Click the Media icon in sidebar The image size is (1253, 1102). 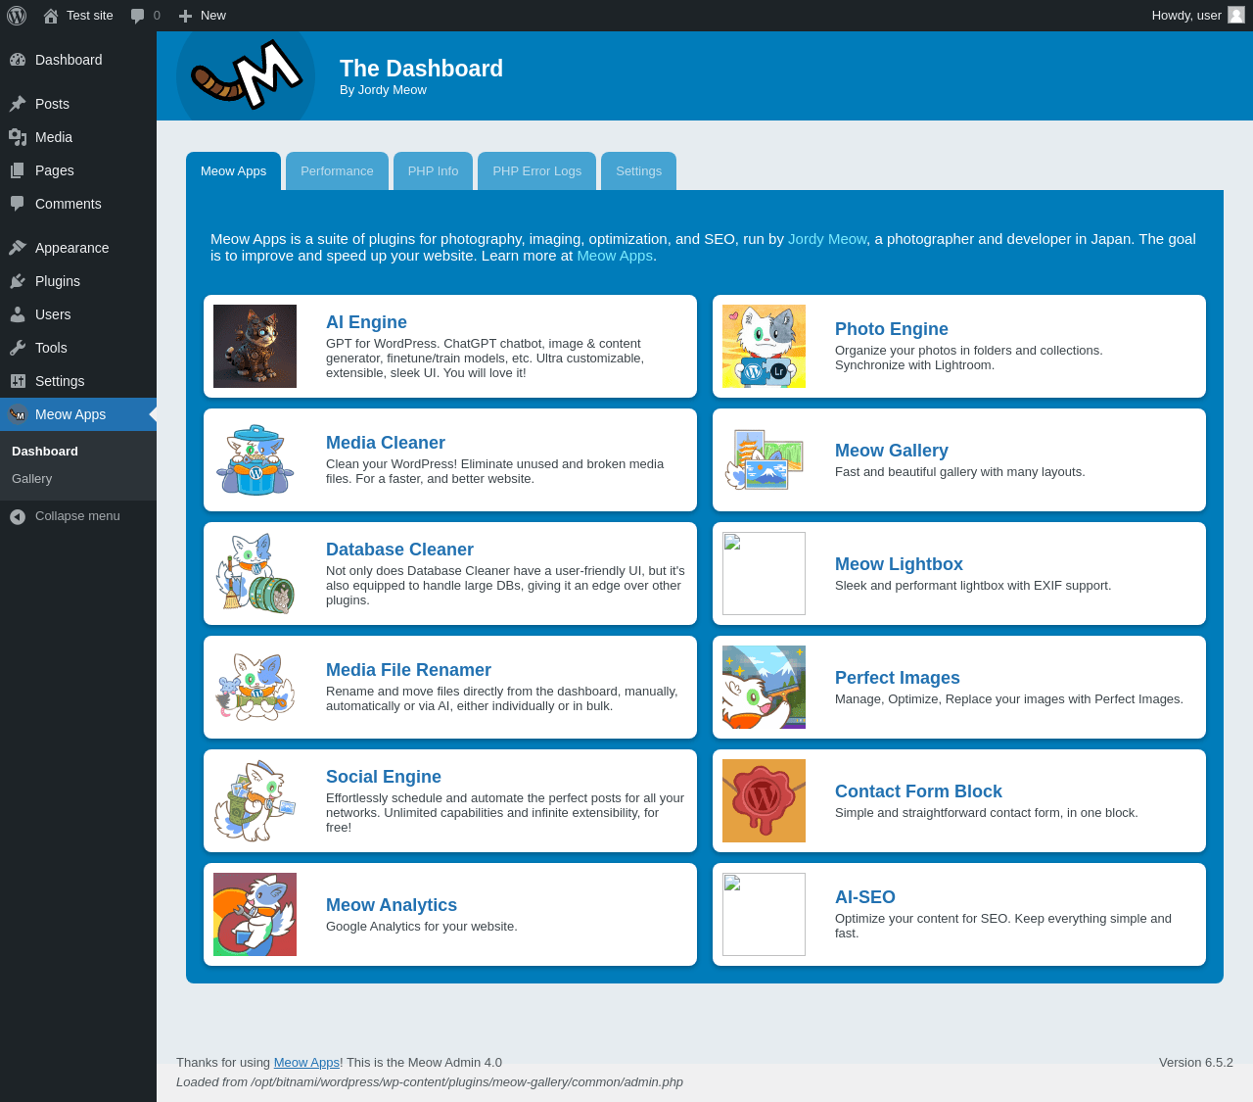(18, 137)
